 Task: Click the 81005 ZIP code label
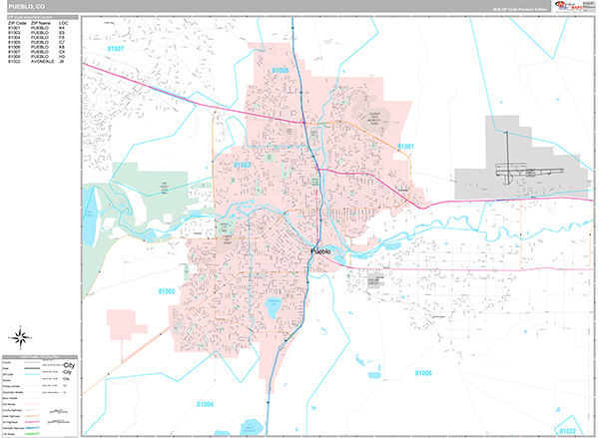pos(166,290)
